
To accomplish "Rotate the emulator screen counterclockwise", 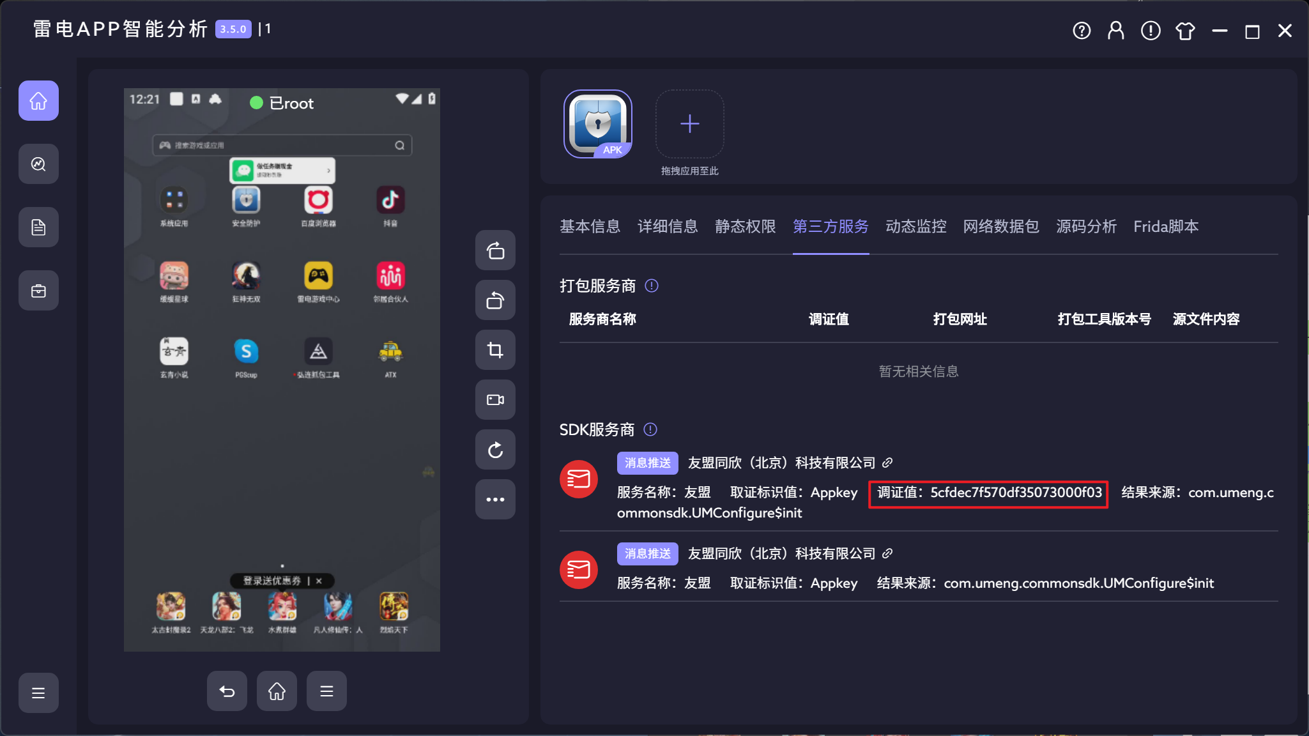I will pyautogui.click(x=494, y=300).
